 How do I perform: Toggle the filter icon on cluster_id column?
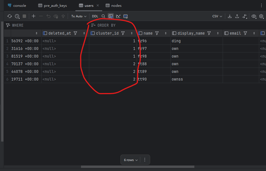point(123,33)
